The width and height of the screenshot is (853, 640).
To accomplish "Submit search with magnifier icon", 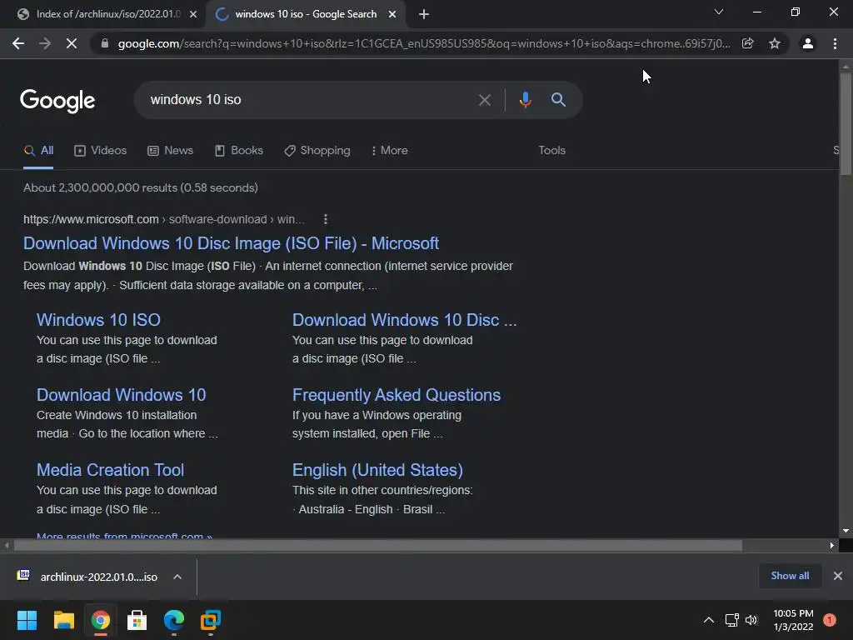I will click(558, 100).
